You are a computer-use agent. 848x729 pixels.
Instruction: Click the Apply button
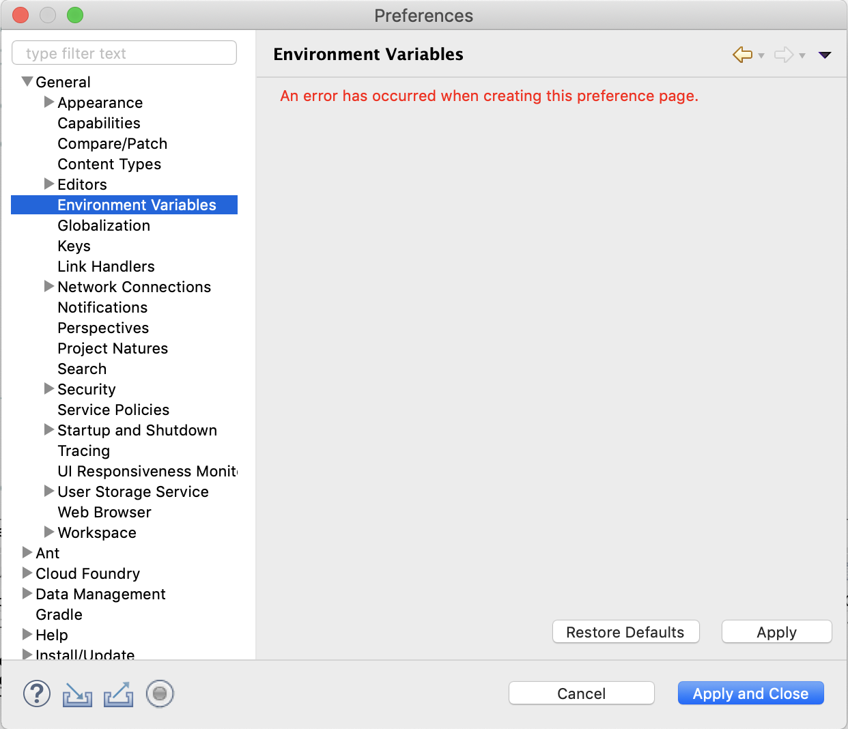776,631
